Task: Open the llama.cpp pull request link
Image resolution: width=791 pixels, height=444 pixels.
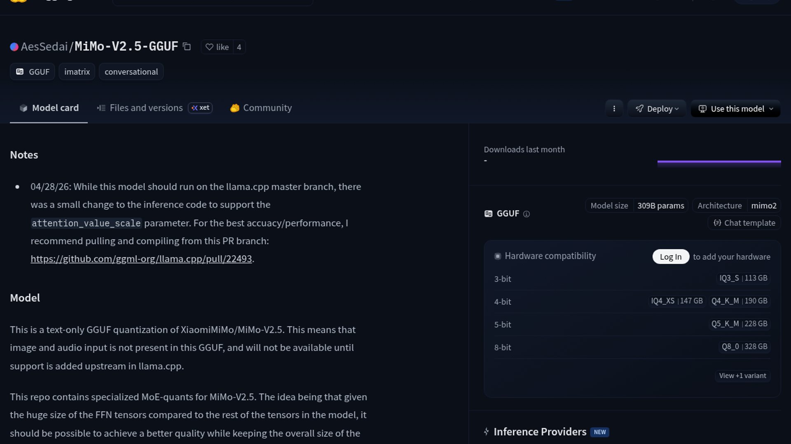Action: click(x=141, y=259)
